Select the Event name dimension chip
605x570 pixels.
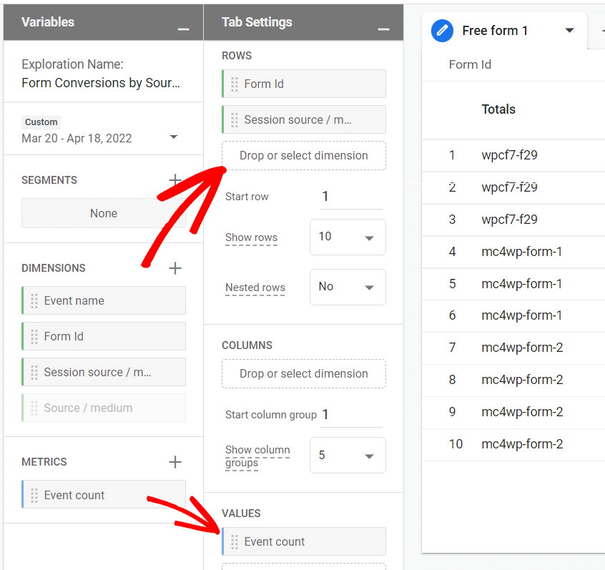point(103,300)
